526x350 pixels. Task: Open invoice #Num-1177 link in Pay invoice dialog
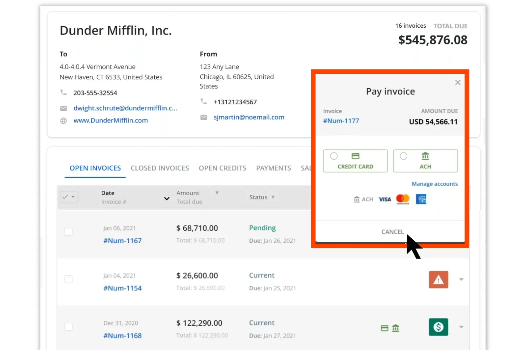341,121
